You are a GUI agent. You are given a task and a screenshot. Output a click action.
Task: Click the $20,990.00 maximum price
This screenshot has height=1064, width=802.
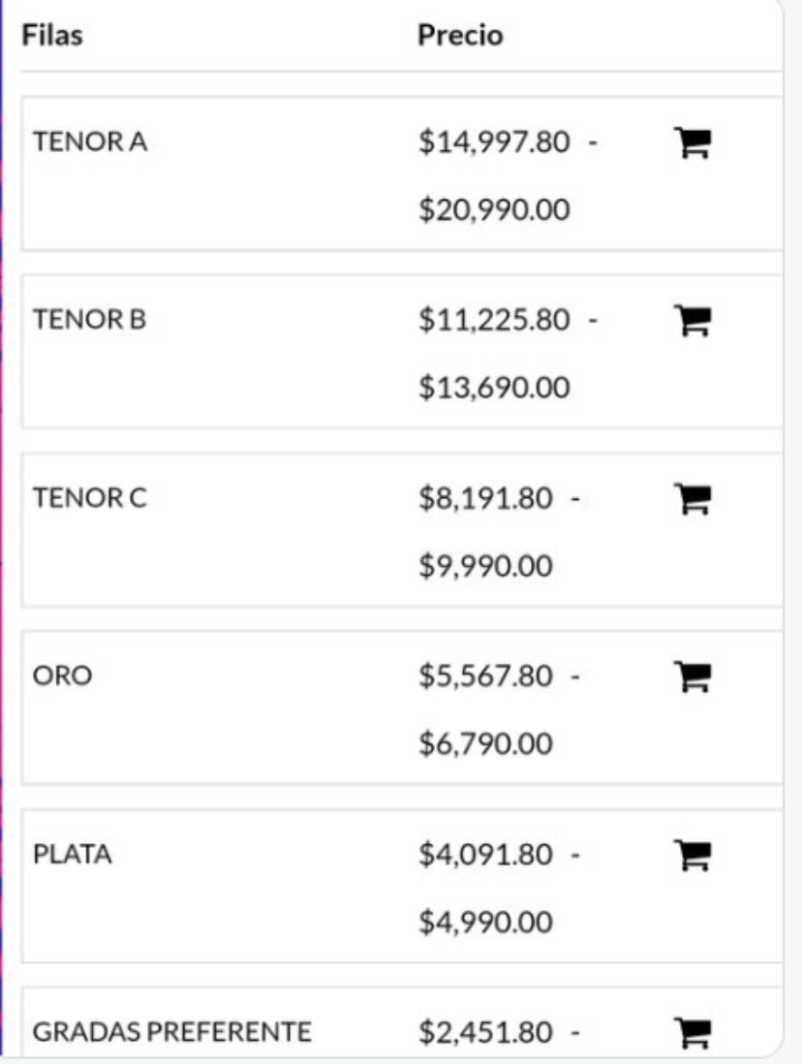(494, 209)
